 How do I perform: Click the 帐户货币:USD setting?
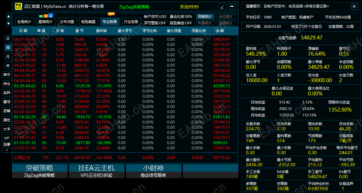pos(155,16)
